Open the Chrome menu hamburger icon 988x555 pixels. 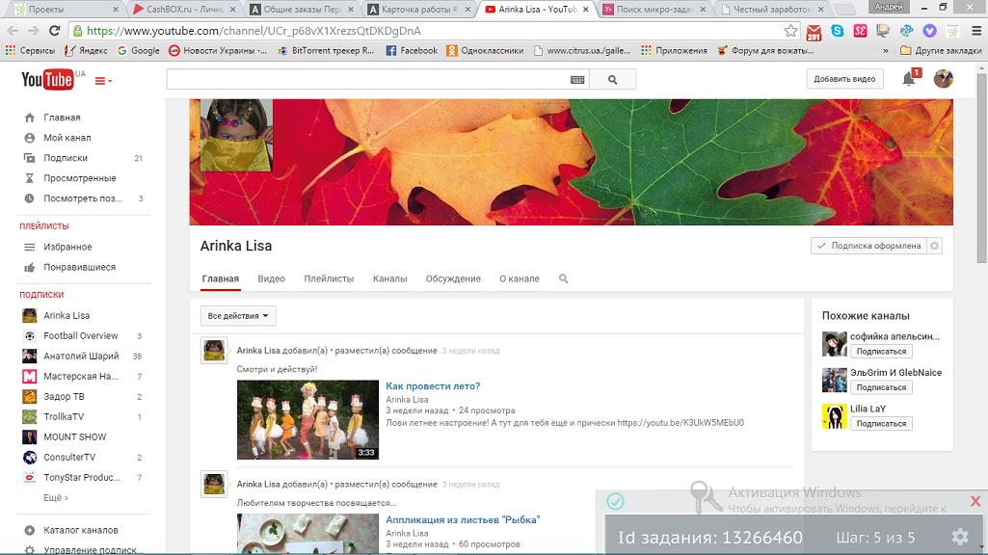(976, 31)
